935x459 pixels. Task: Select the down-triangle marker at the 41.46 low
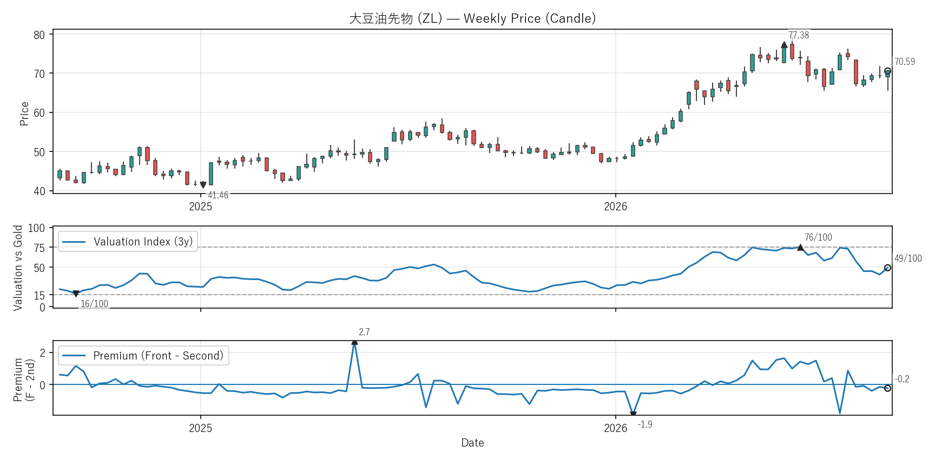click(x=203, y=185)
